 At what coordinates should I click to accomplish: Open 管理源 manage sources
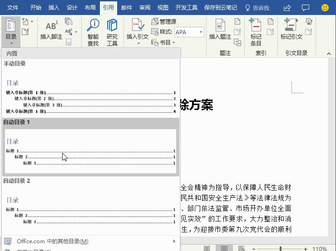click(164, 21)
